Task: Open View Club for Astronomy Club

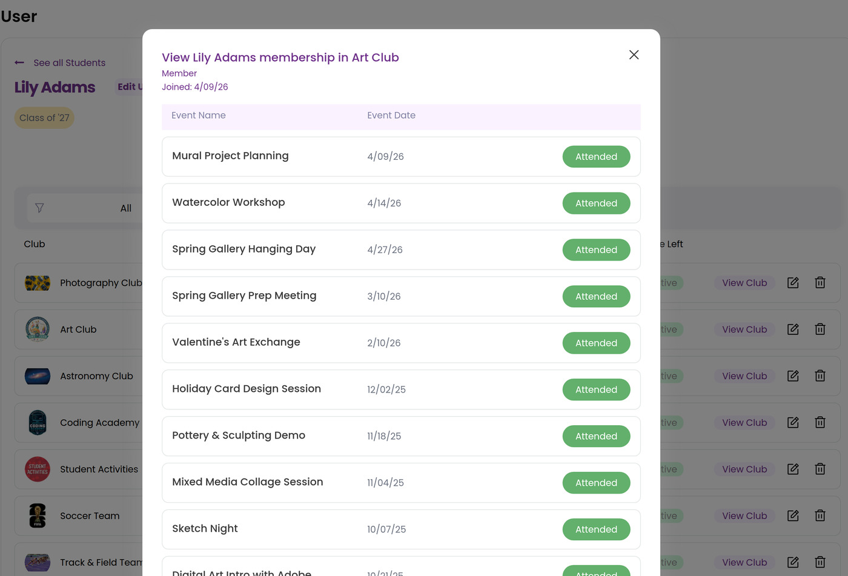Action: point(744,376)
